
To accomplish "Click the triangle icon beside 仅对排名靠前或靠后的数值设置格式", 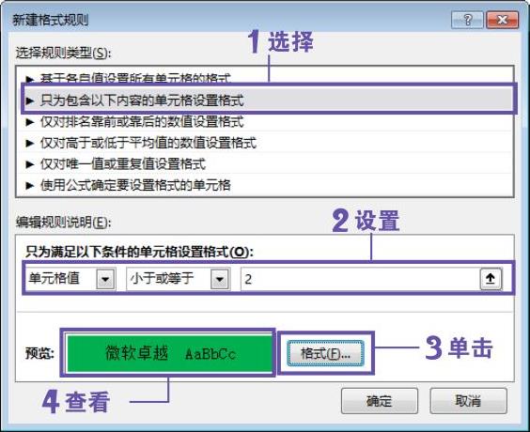I will point(30,122).
